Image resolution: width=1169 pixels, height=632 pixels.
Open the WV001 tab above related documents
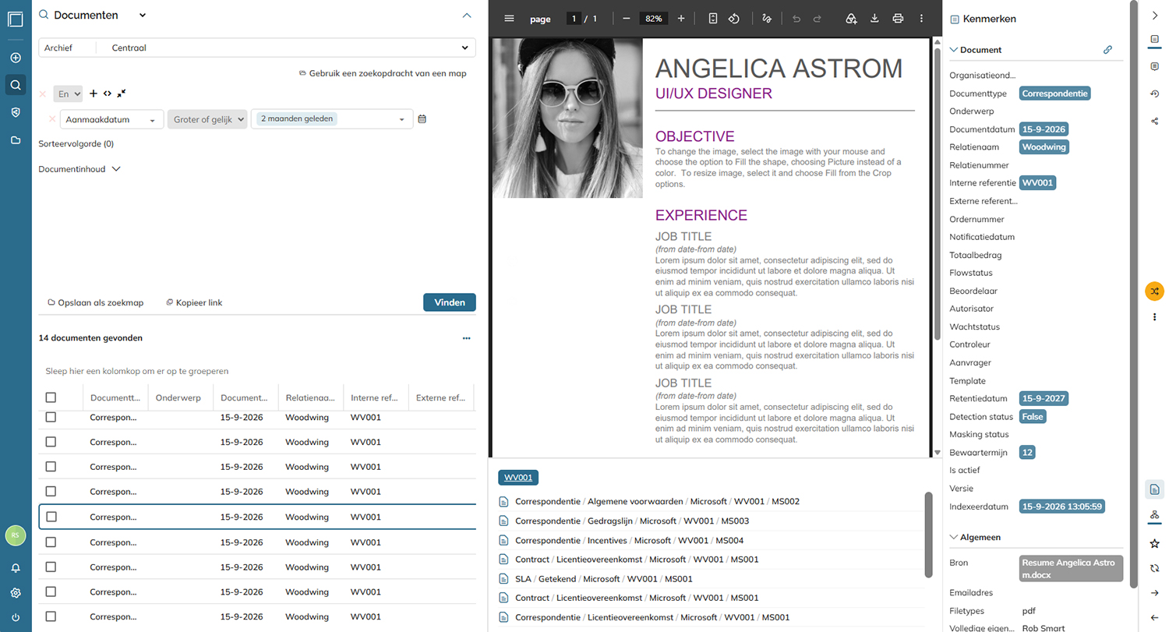coord(518,478)
